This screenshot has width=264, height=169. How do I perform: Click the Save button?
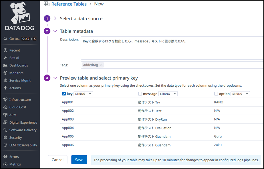tap(79, 160)
